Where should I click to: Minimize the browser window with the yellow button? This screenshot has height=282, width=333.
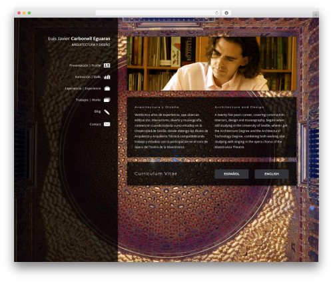[24, 13]
